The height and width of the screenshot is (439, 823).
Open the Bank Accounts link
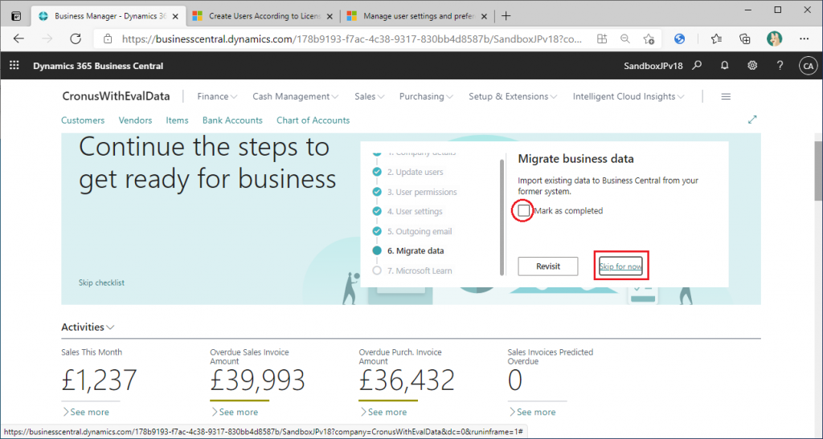pos(232,120)
